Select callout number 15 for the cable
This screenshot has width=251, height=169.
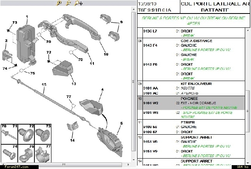click(x=44, y=84)
